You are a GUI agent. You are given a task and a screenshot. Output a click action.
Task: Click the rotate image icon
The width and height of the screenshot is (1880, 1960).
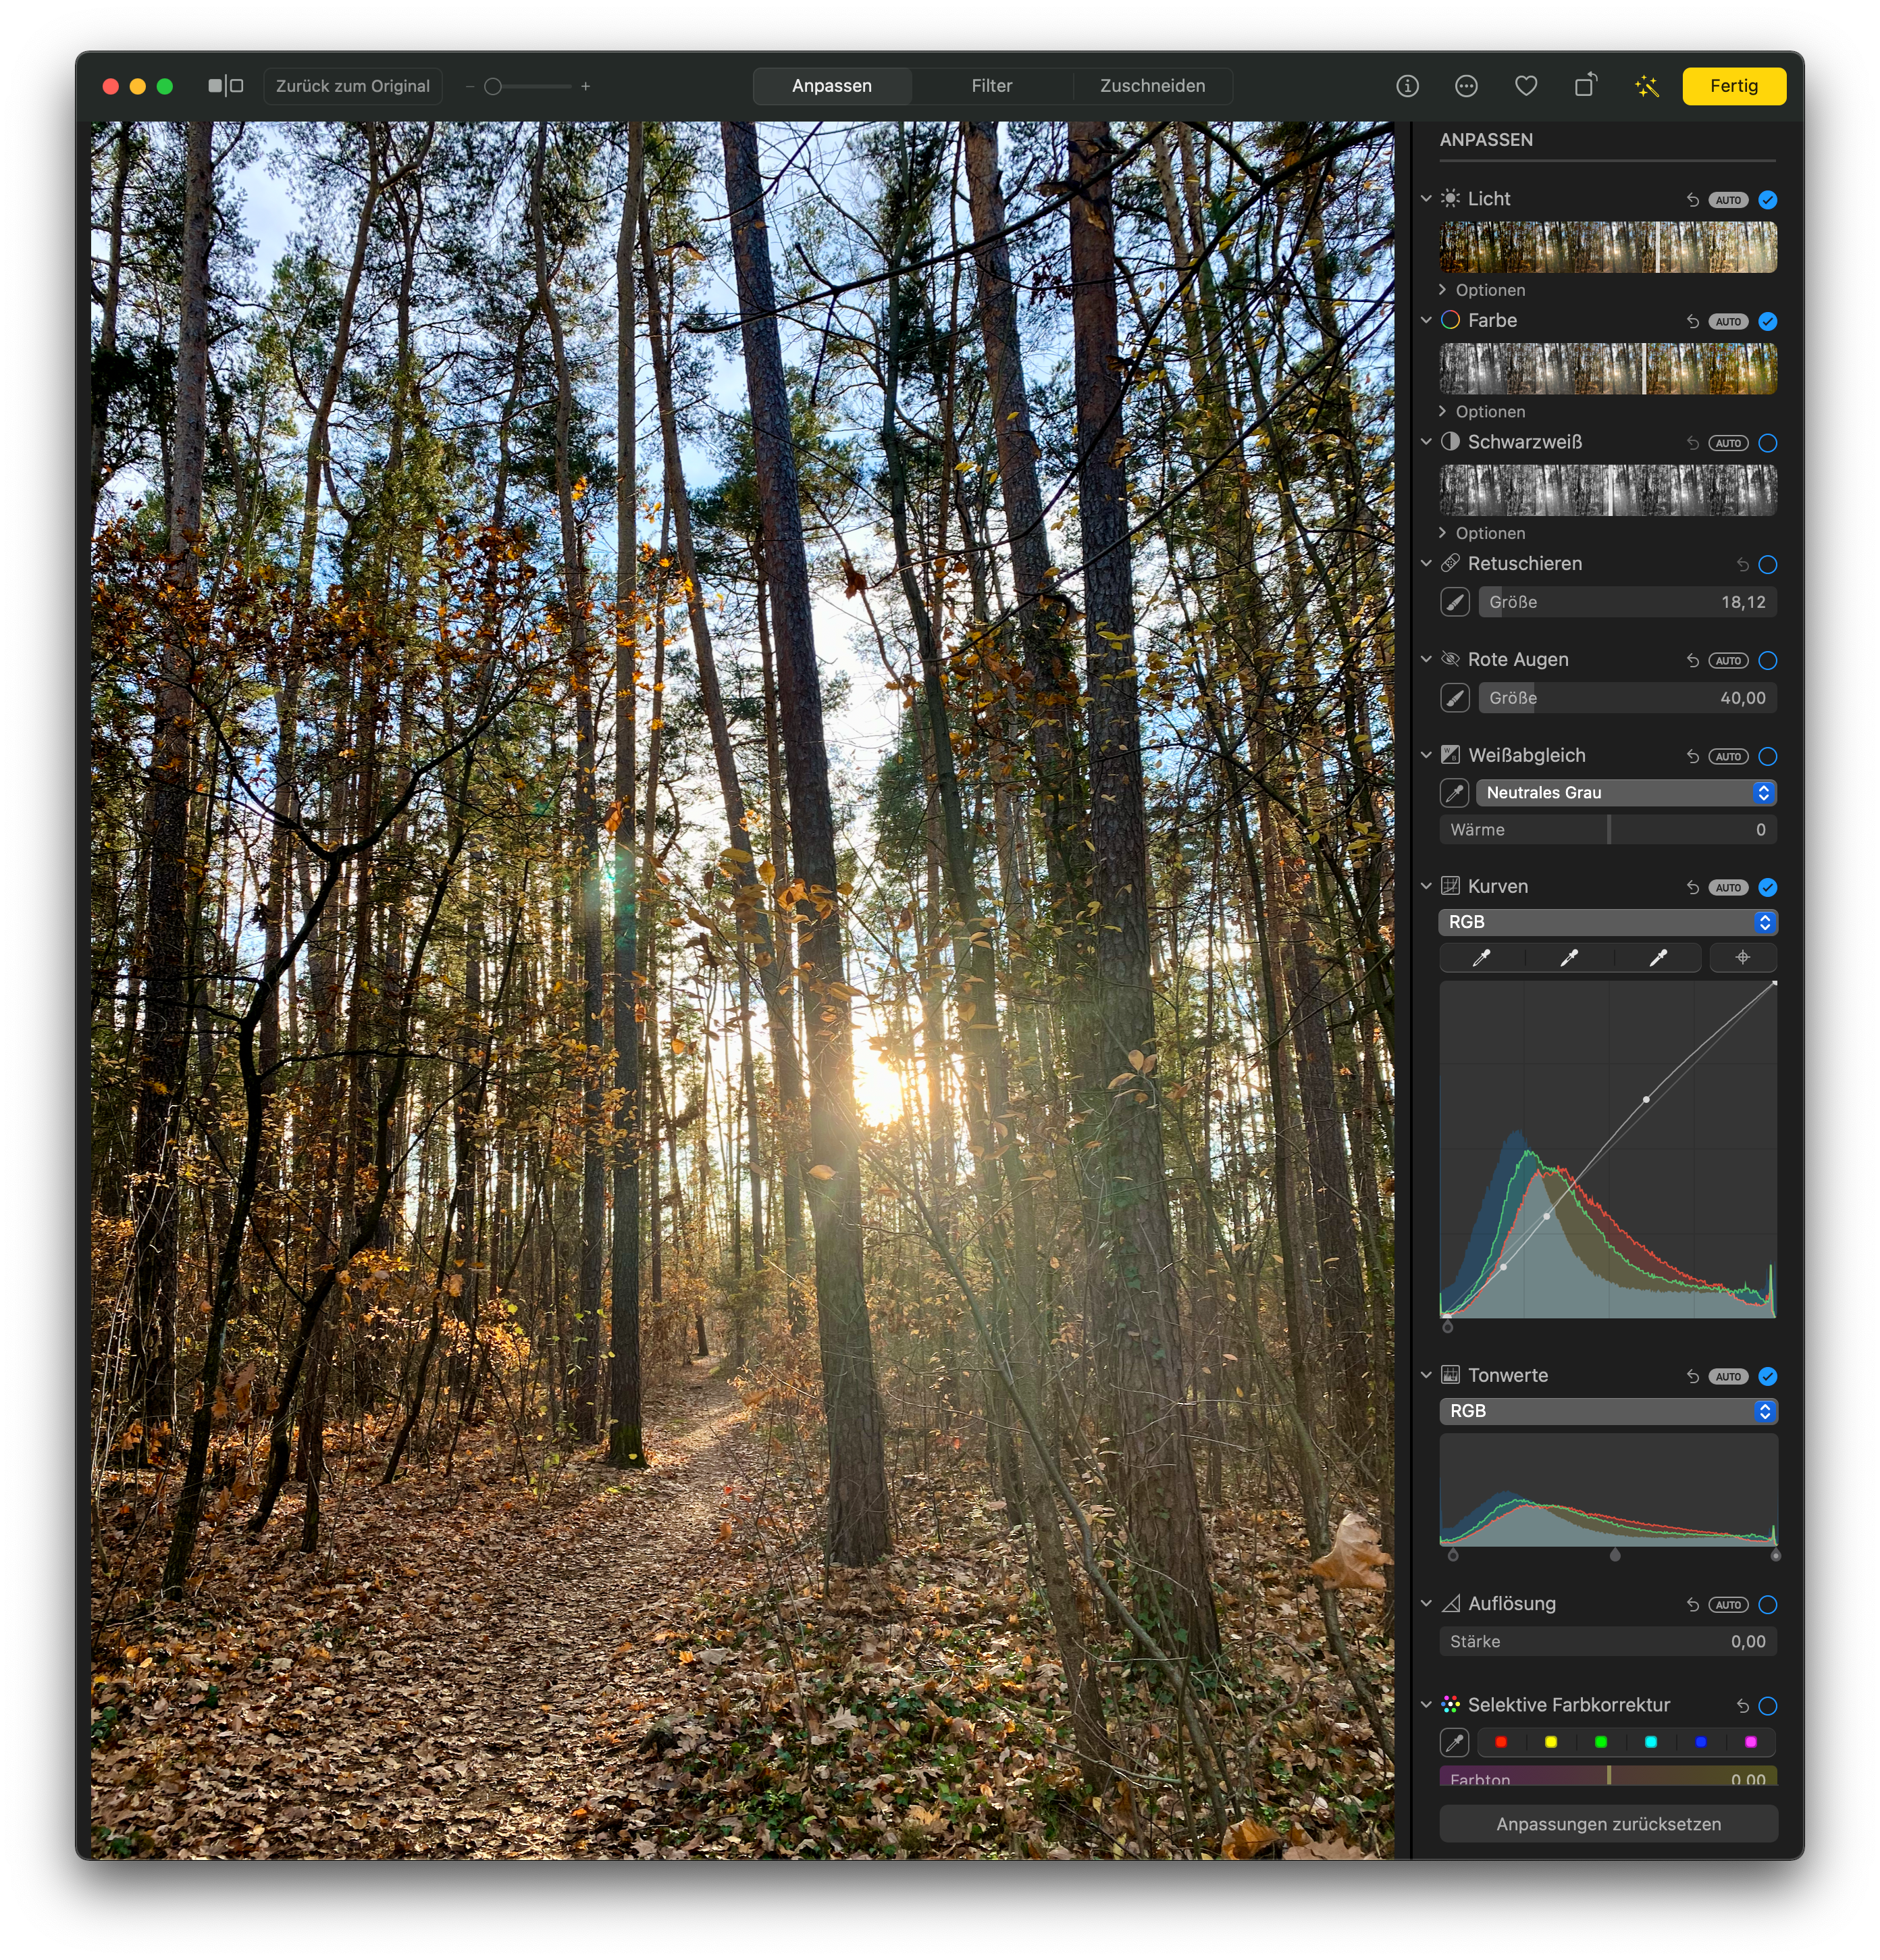[x=1586, y=86]
